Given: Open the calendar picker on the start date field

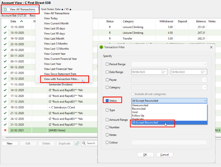Looking at the screenshot, I should tap(163, 72).
